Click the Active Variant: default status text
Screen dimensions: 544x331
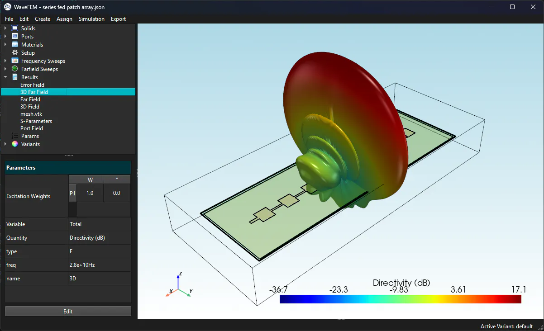(x=506, y=326)
